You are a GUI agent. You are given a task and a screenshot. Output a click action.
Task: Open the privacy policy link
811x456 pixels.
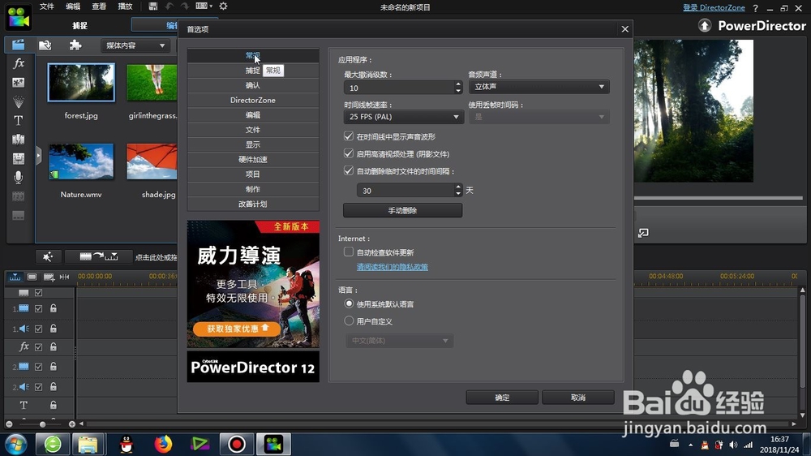coord(392,267)
